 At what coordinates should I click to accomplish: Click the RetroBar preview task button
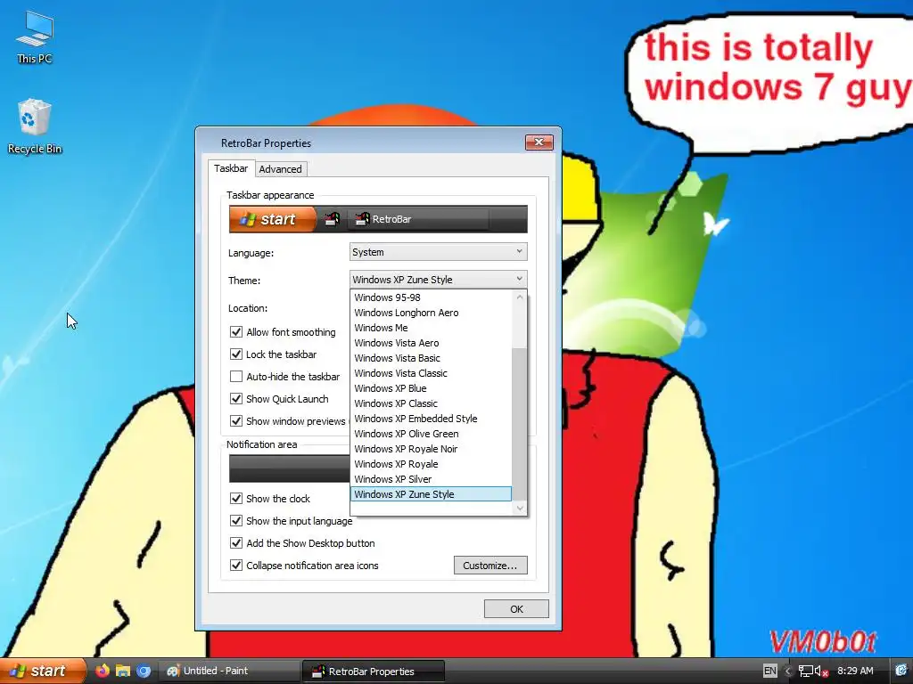point(419,219)
